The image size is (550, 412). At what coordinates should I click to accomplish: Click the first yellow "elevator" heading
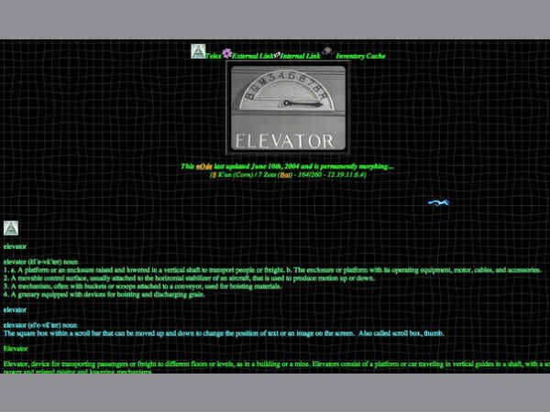tap(15, 246)
